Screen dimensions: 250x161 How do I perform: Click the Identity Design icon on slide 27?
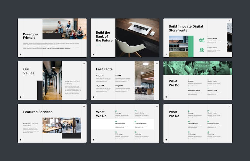click(208, 111)
